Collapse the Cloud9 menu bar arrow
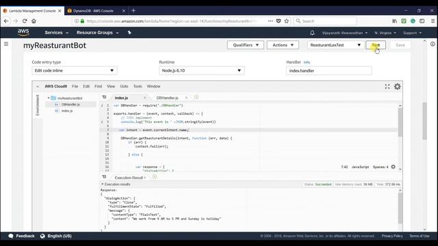Screen dimensions: 438x246 [38, 87]
